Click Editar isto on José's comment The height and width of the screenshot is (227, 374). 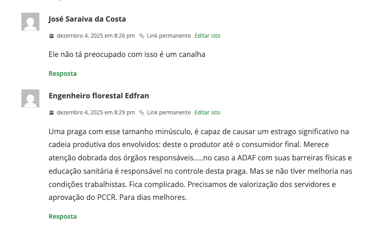tap(207, 36)
